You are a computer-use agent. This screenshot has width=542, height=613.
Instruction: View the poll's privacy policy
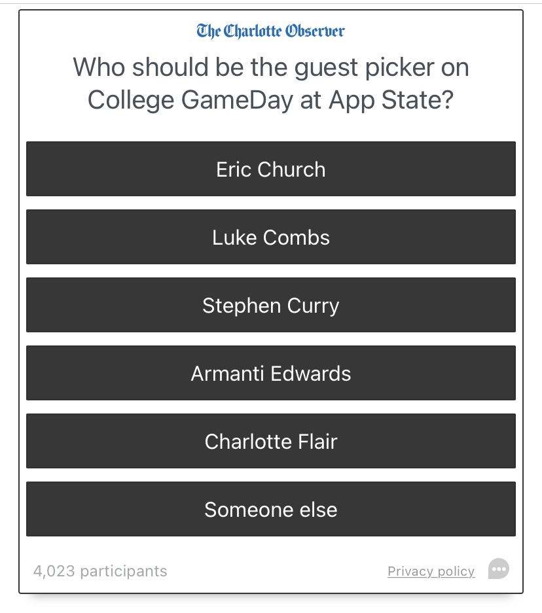(431, 571)
